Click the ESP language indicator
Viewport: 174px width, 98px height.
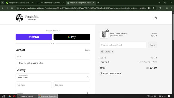click(155, 96)
